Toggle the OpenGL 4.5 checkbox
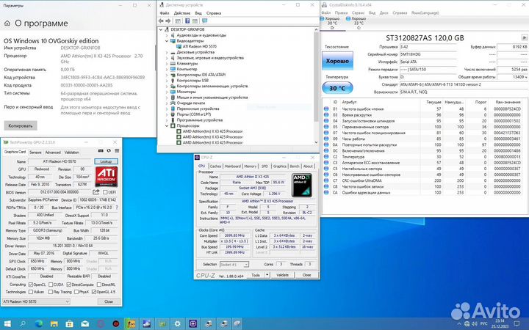This screenshot has height=330, width=529. tap(94, 292)
